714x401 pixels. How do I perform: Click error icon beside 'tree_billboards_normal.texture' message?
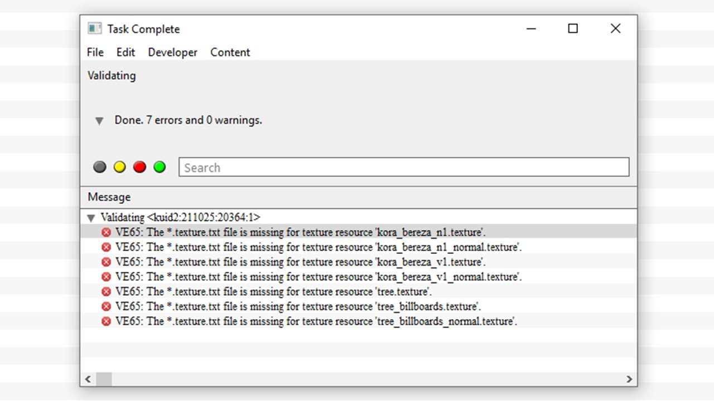(x=106, y=321)
